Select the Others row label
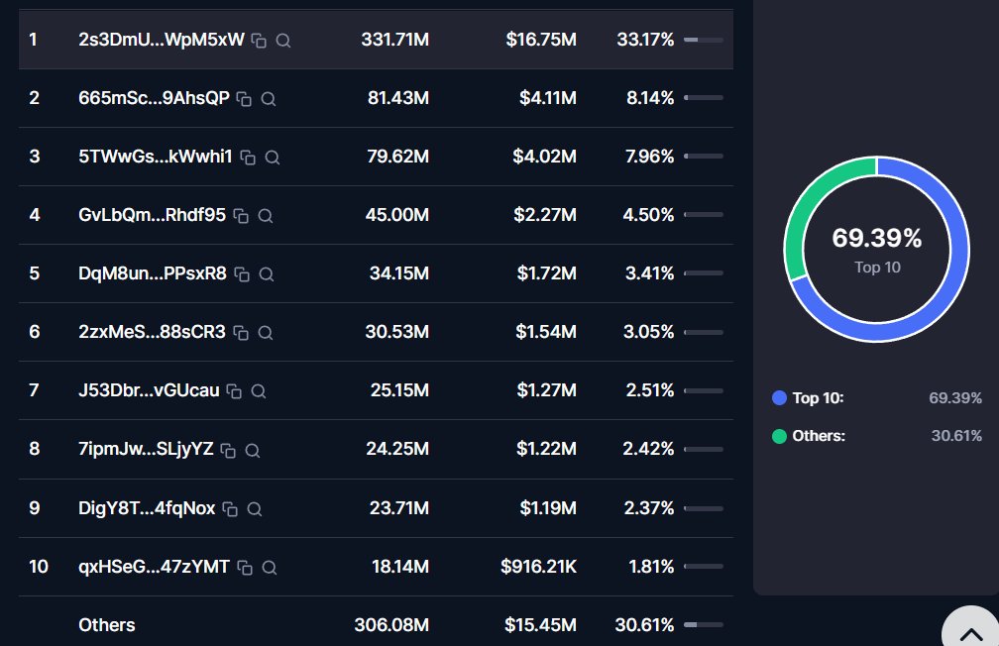Image resolution: width=999 pixels, height=646 pixels. [106, 625]
